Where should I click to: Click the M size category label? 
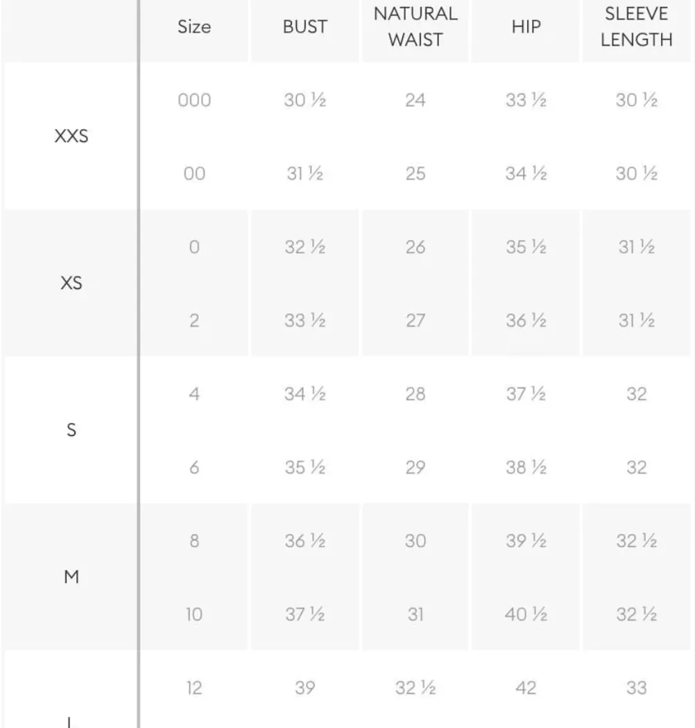click(71, 577)
